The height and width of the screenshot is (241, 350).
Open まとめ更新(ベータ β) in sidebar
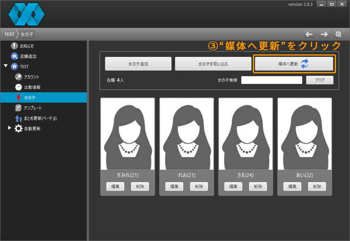tap(40, 118)
